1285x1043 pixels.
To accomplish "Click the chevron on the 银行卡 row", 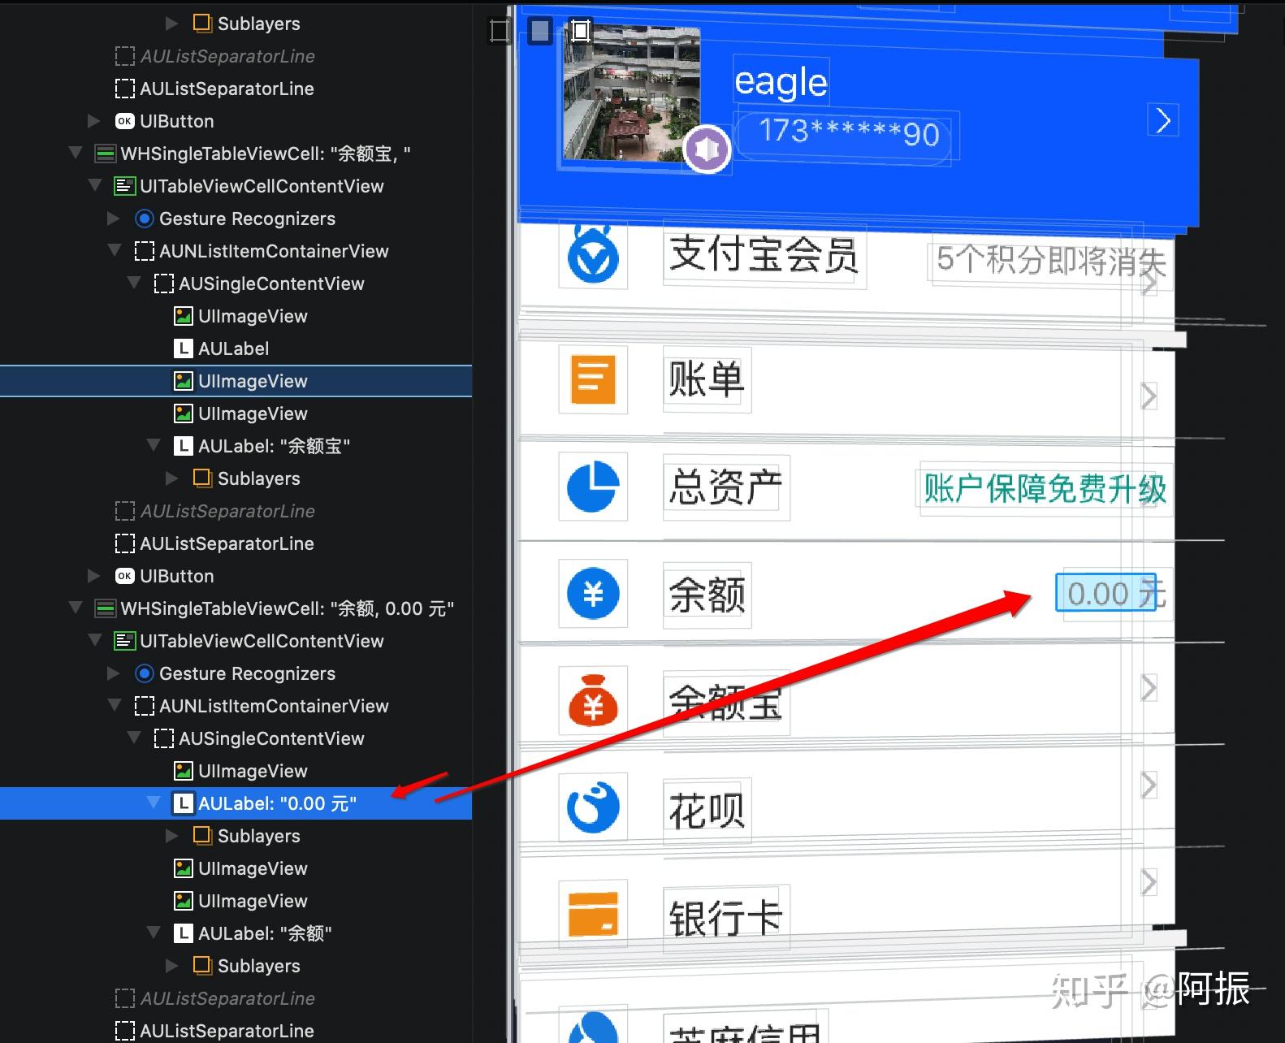I will [x=1149, y=881].
